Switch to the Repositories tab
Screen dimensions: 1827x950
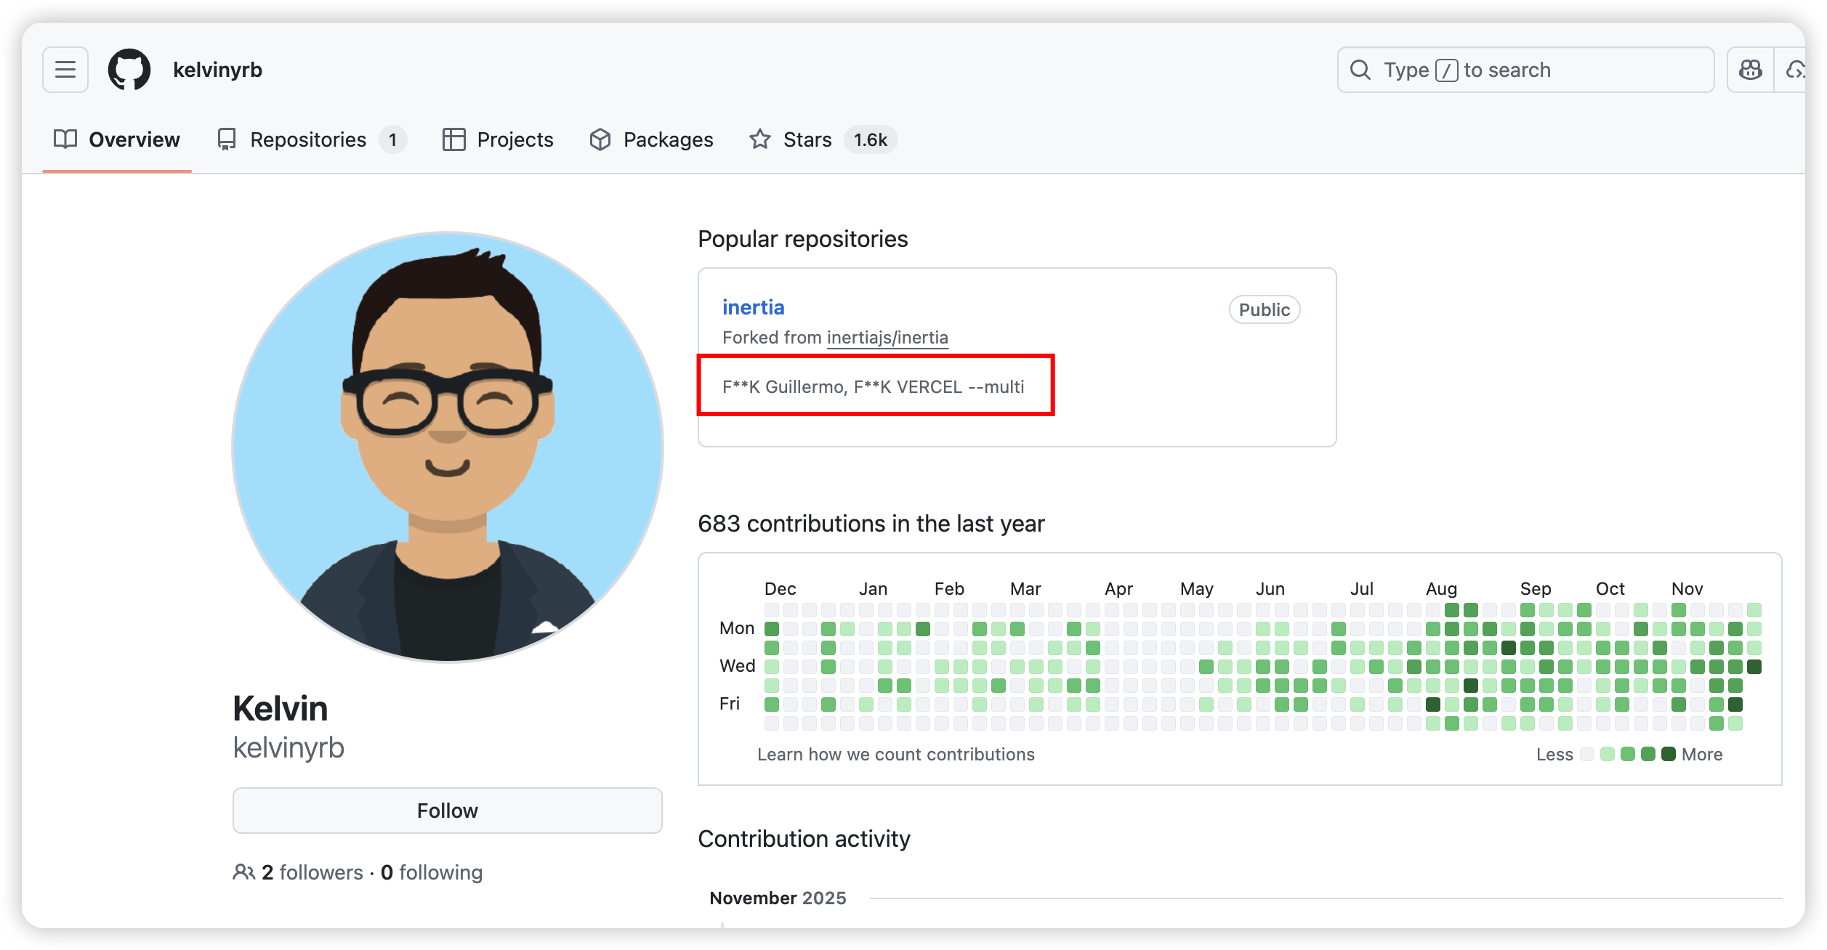(x=308, y=139)
